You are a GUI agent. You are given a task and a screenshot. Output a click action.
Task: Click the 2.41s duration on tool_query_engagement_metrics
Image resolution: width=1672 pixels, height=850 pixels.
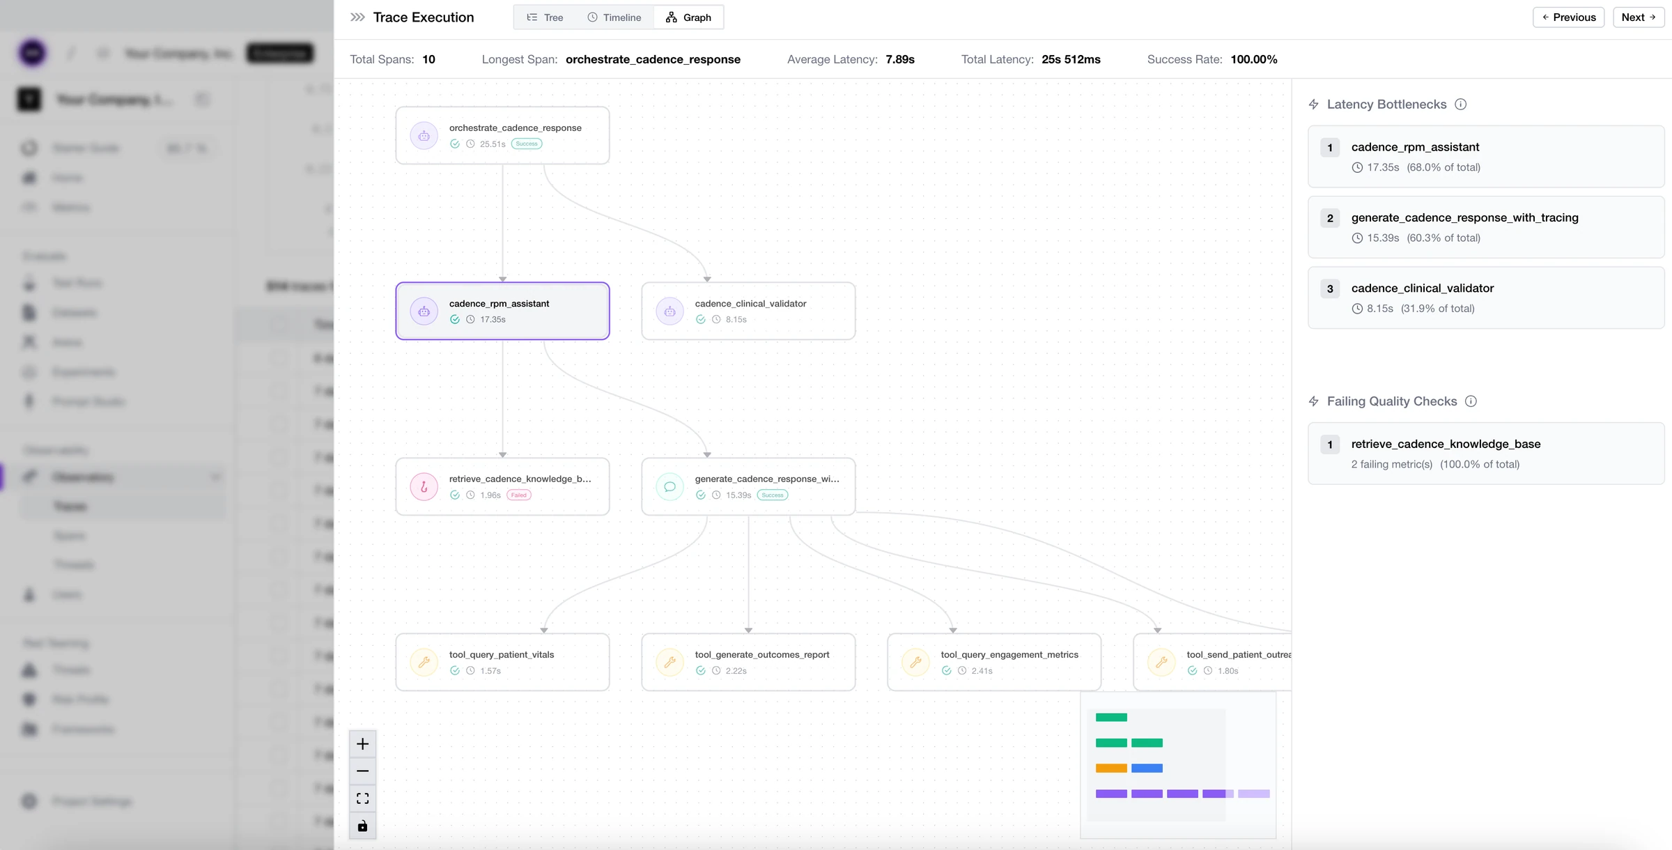point(982,671)
